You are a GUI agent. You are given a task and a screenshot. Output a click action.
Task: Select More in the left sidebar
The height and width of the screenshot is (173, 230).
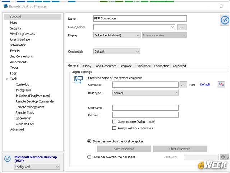[14, 23]
